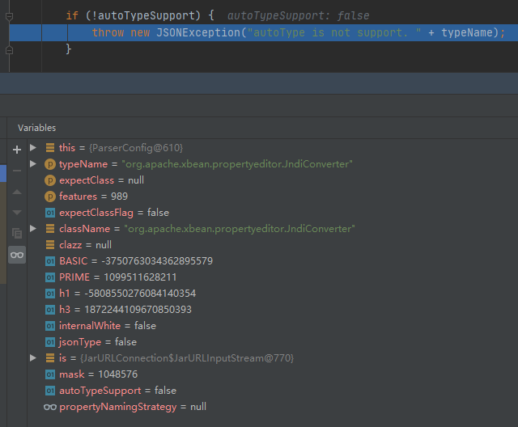Image resolution: width=518 pixels, height=427 pixels.
Task: Toggle fold marker at the closing brace line
Action: coord(9,49)
